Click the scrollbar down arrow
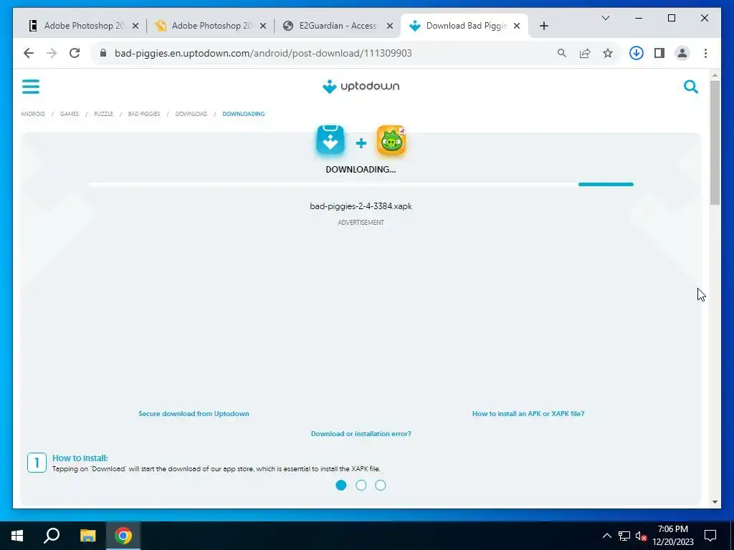The width and height of the screenshot is (734, 550). click(x=715, y=502)
